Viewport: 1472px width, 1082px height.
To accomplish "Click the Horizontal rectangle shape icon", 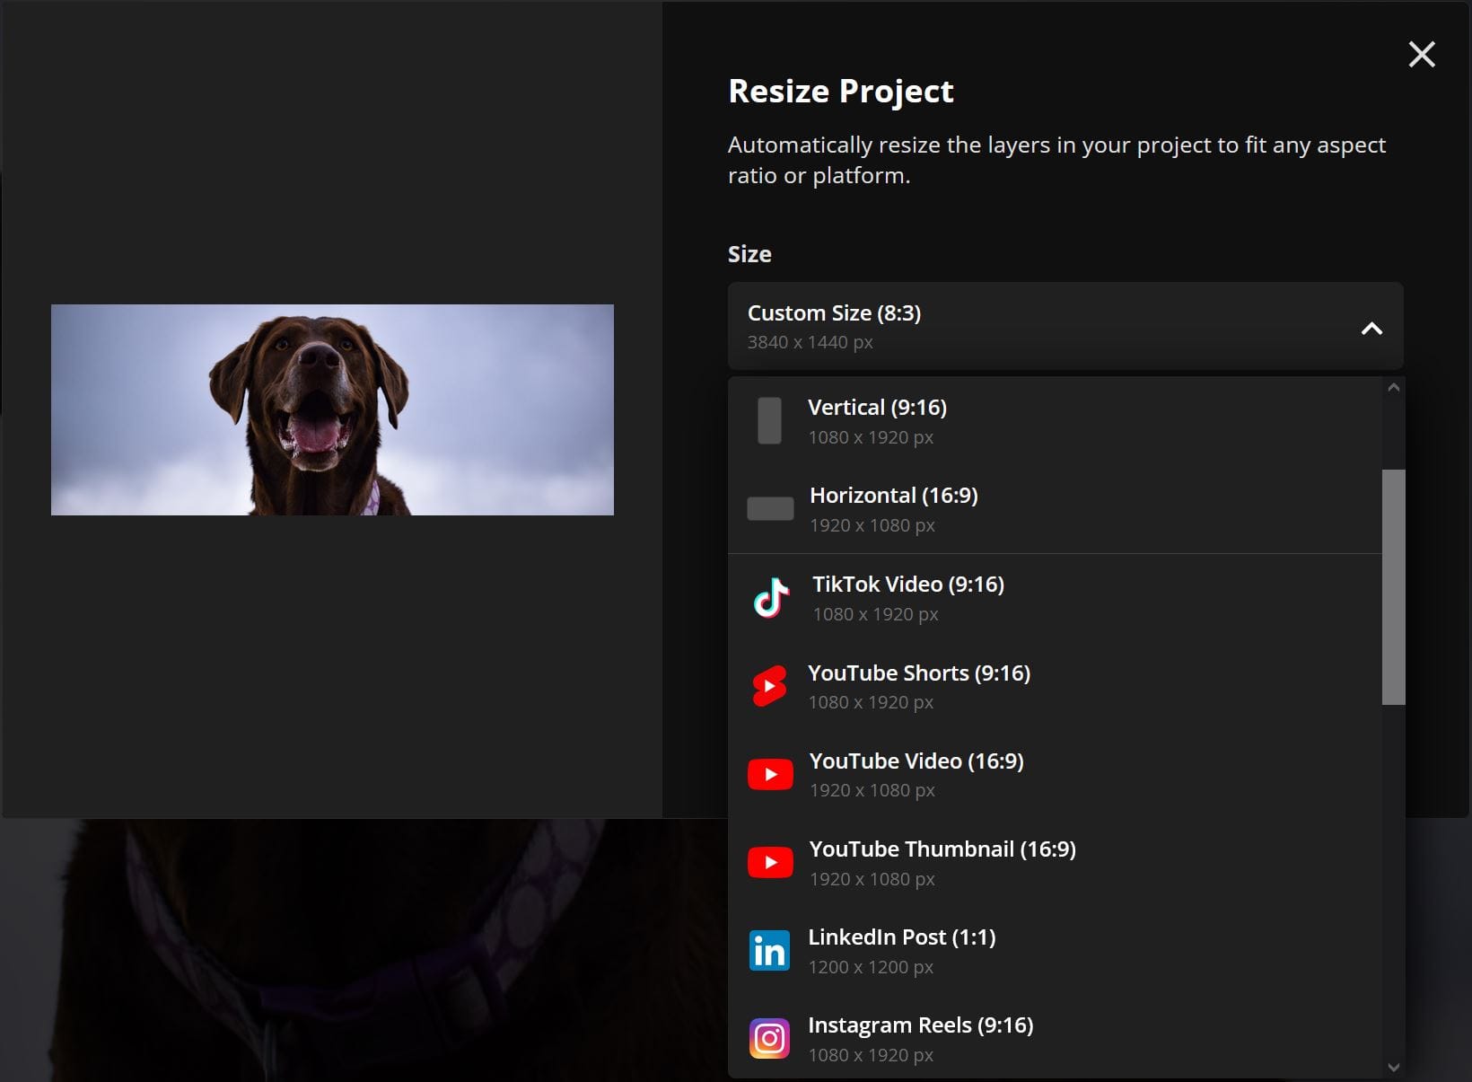I will (x=770, y=507).
